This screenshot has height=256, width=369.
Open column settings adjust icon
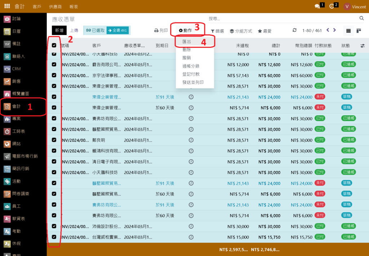(x=362, y=46)
